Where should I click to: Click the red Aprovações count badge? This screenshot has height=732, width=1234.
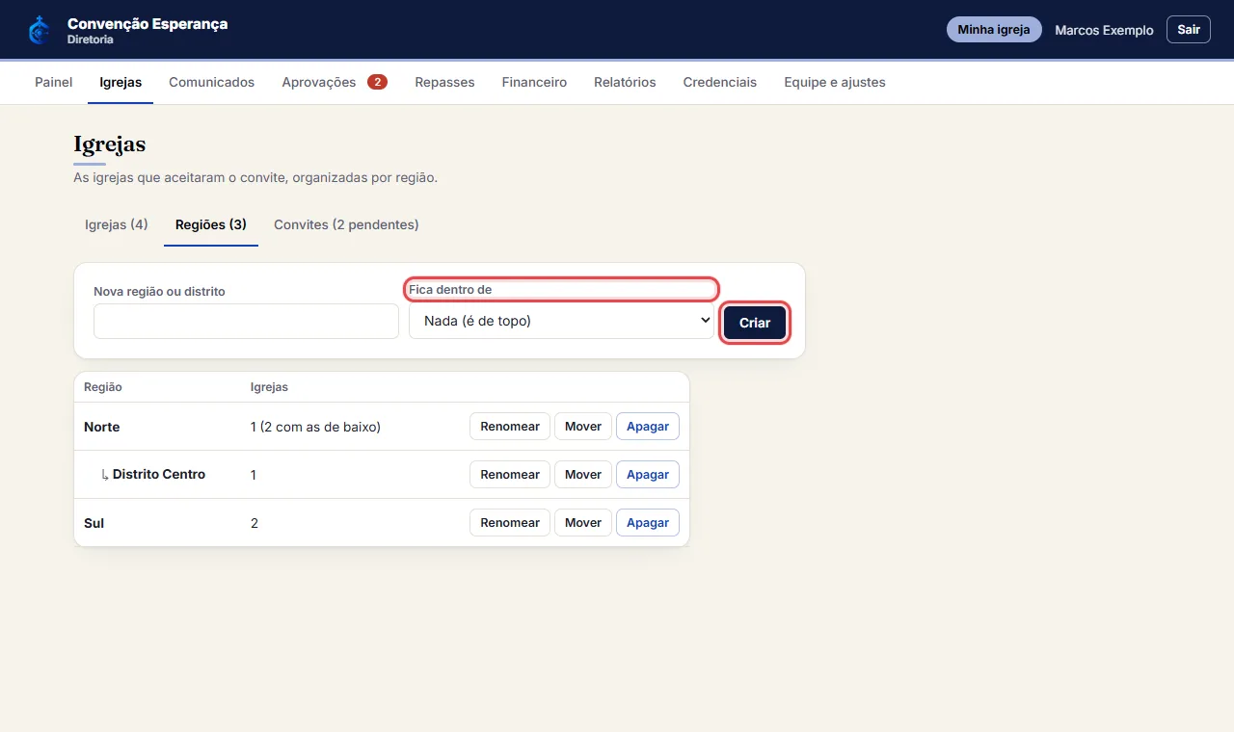click(377, 82)
